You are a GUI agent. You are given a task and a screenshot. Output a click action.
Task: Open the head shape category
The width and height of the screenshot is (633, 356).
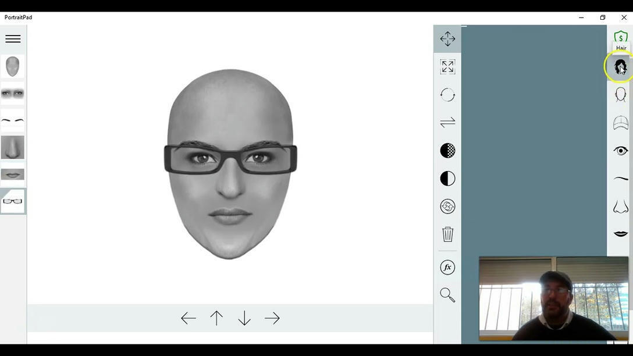(x=620, y=95)
